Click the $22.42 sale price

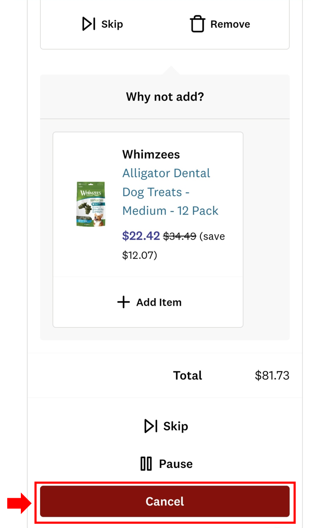tap(141, 236)
